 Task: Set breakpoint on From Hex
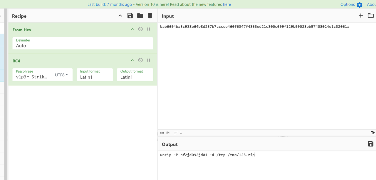tap(149, 29)
